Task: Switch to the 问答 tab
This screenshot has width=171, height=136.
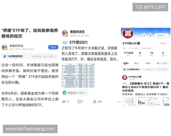Action: (x=148, y=63)
